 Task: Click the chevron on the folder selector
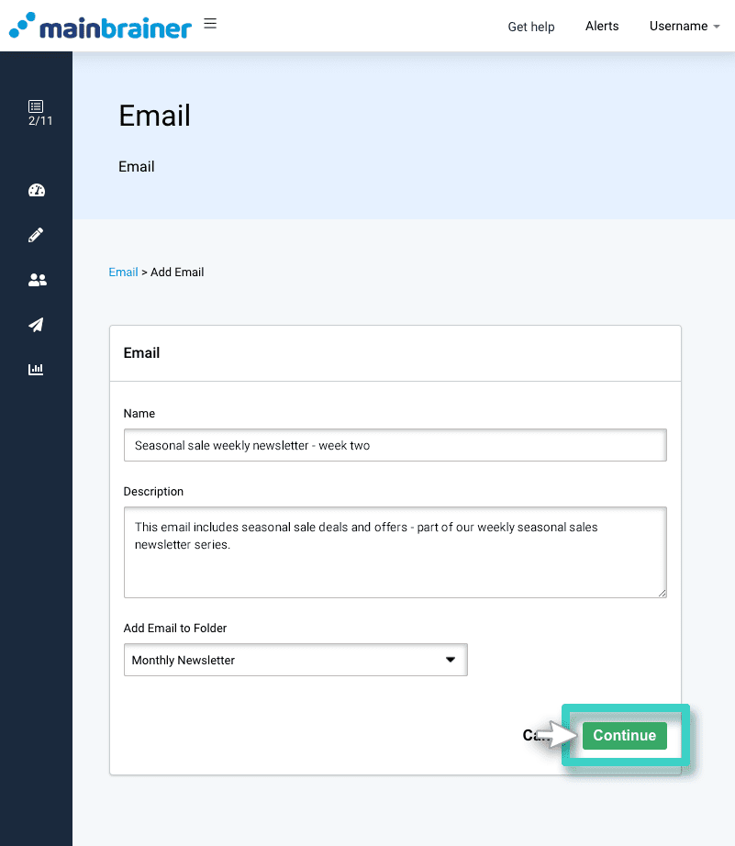(451, 659)
